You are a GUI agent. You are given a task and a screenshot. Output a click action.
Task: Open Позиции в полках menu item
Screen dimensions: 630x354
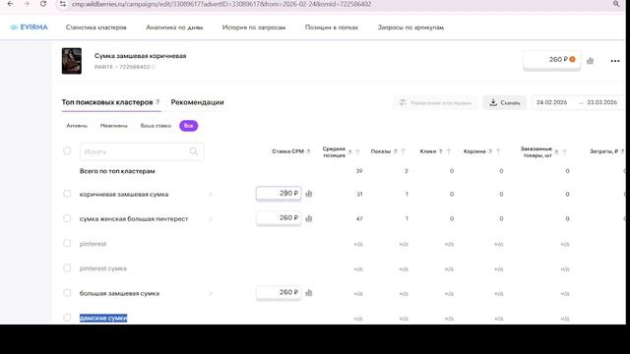[332, 28]
